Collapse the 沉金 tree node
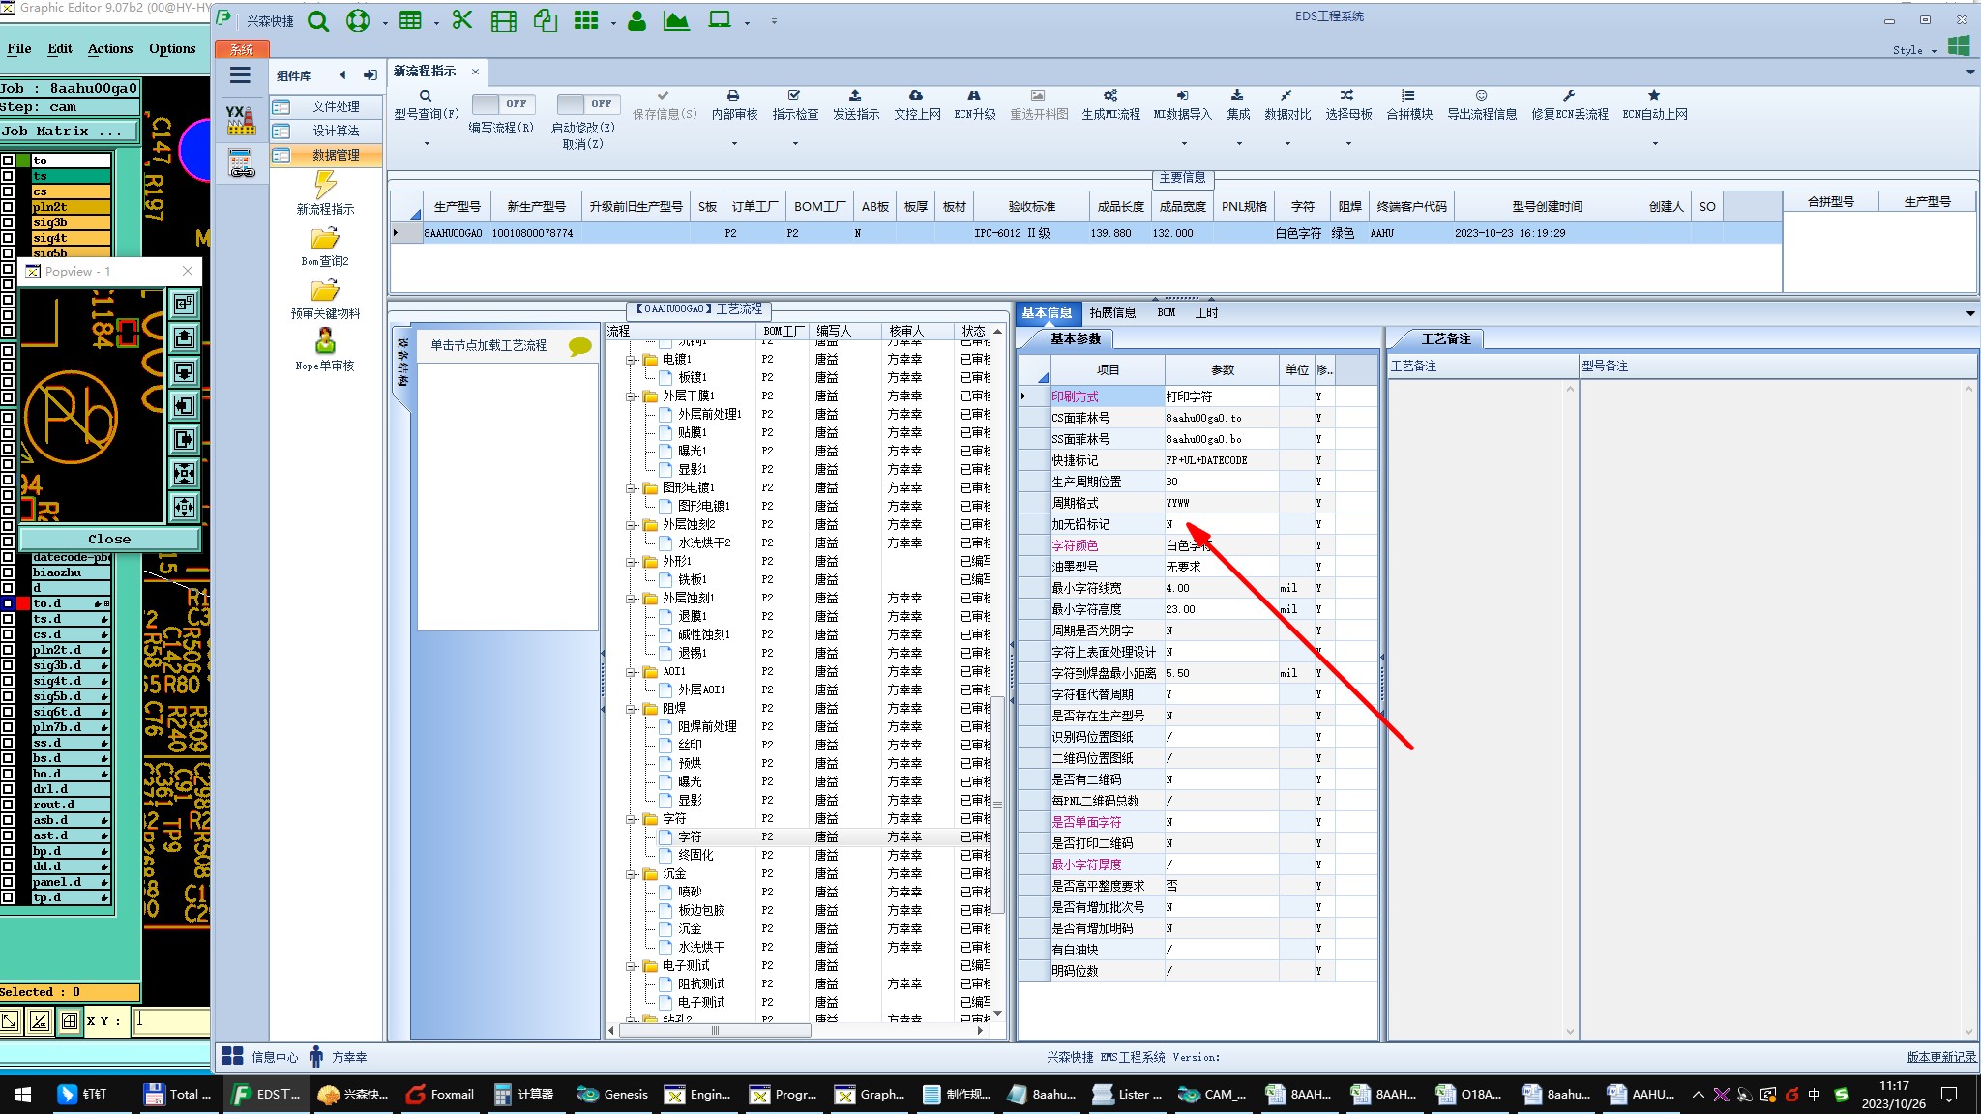The width and height of the screenshot is (1981, 1114). coord(631,874)
